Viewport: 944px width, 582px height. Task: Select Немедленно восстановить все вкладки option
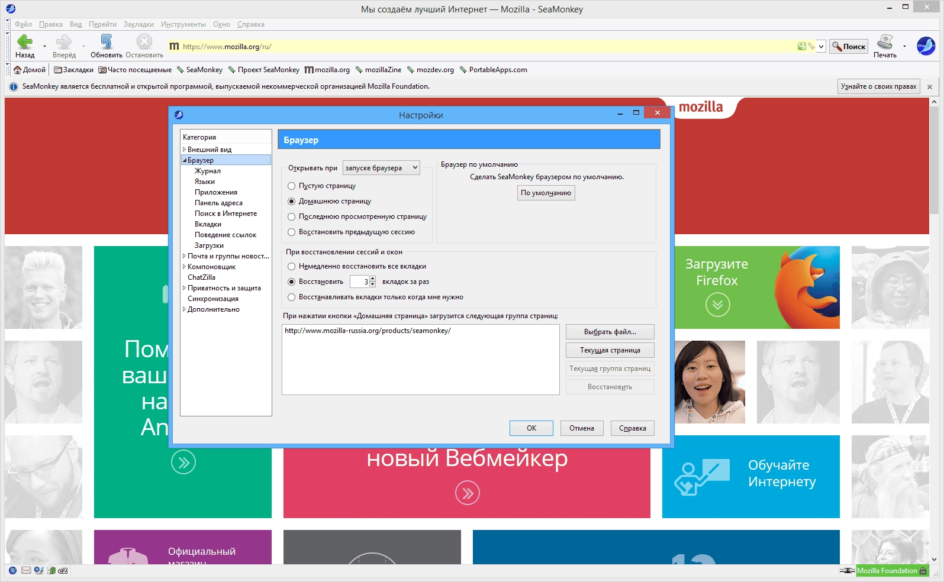(291, 267)
